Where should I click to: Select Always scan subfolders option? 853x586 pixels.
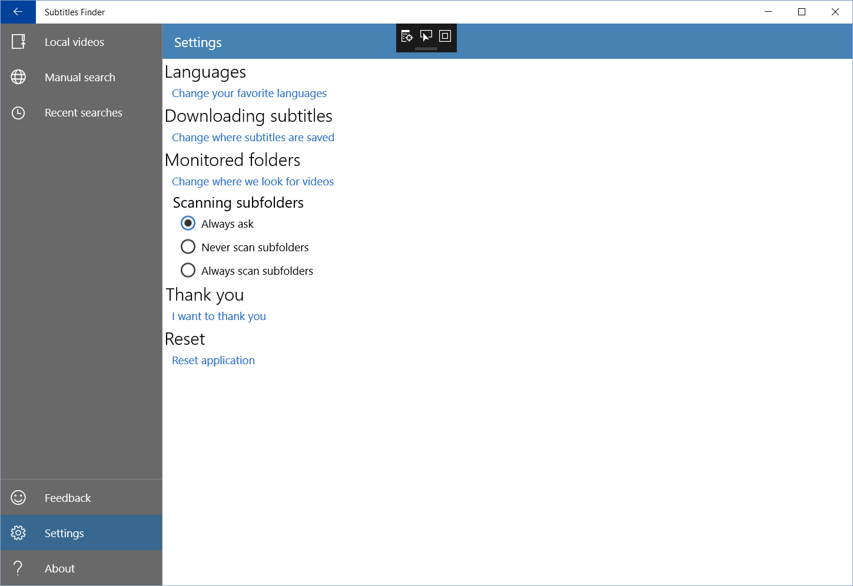[247, 271]
